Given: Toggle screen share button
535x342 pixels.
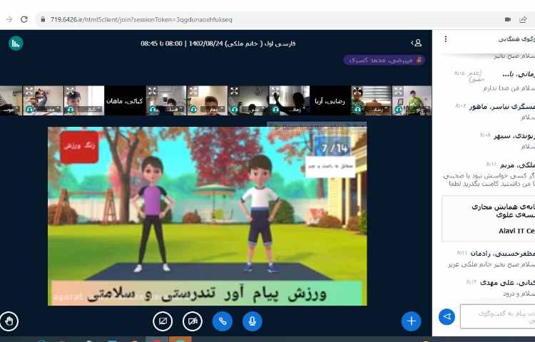Looking at the screenshot, I should click(x=163, y=321).
